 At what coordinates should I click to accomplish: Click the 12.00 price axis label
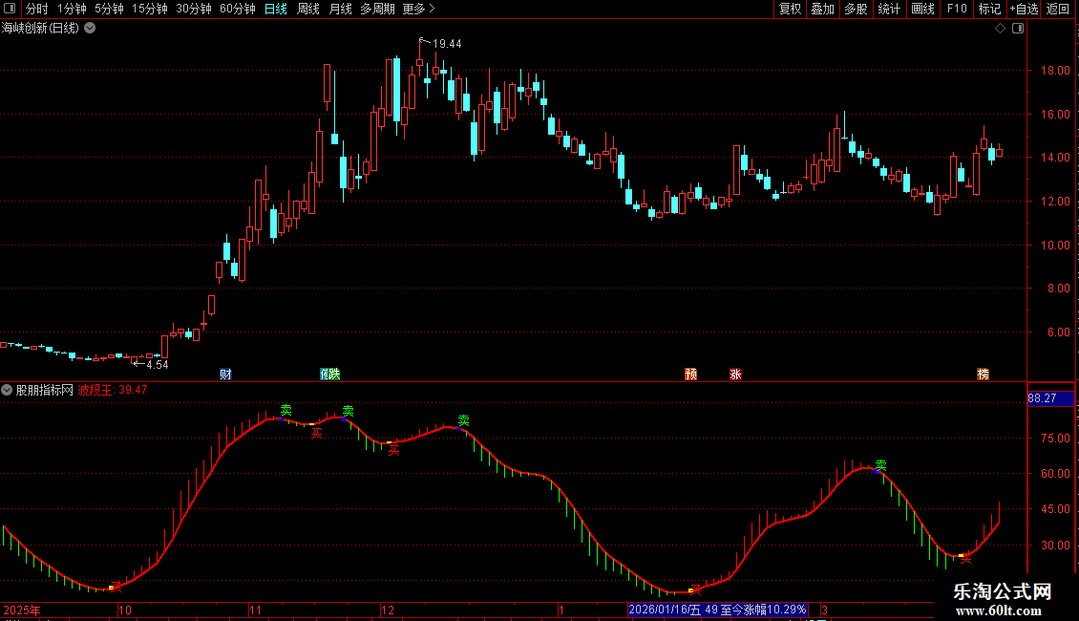1055,201
